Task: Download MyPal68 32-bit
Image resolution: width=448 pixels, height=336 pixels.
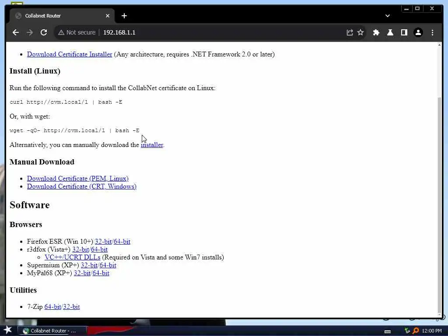Action: [82, 273]
